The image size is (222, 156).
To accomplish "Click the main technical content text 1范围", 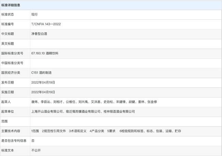I will point(35,131).
